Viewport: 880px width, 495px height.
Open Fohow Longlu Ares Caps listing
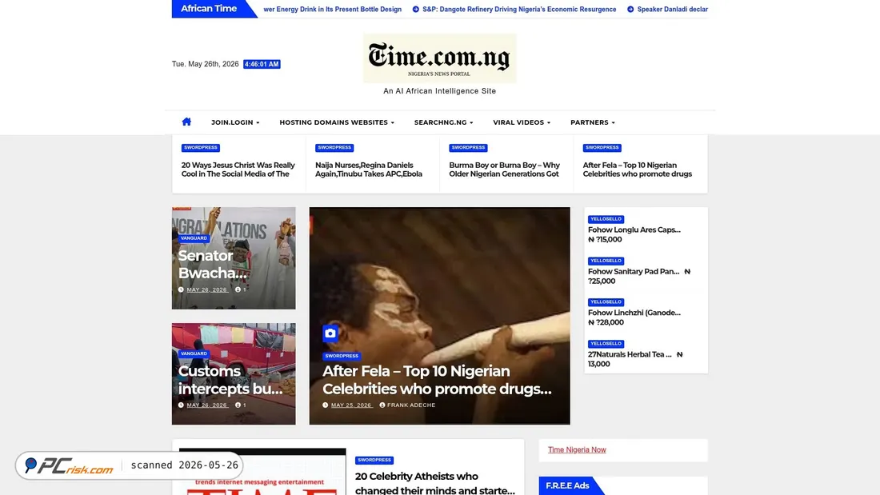click(634, 234)
